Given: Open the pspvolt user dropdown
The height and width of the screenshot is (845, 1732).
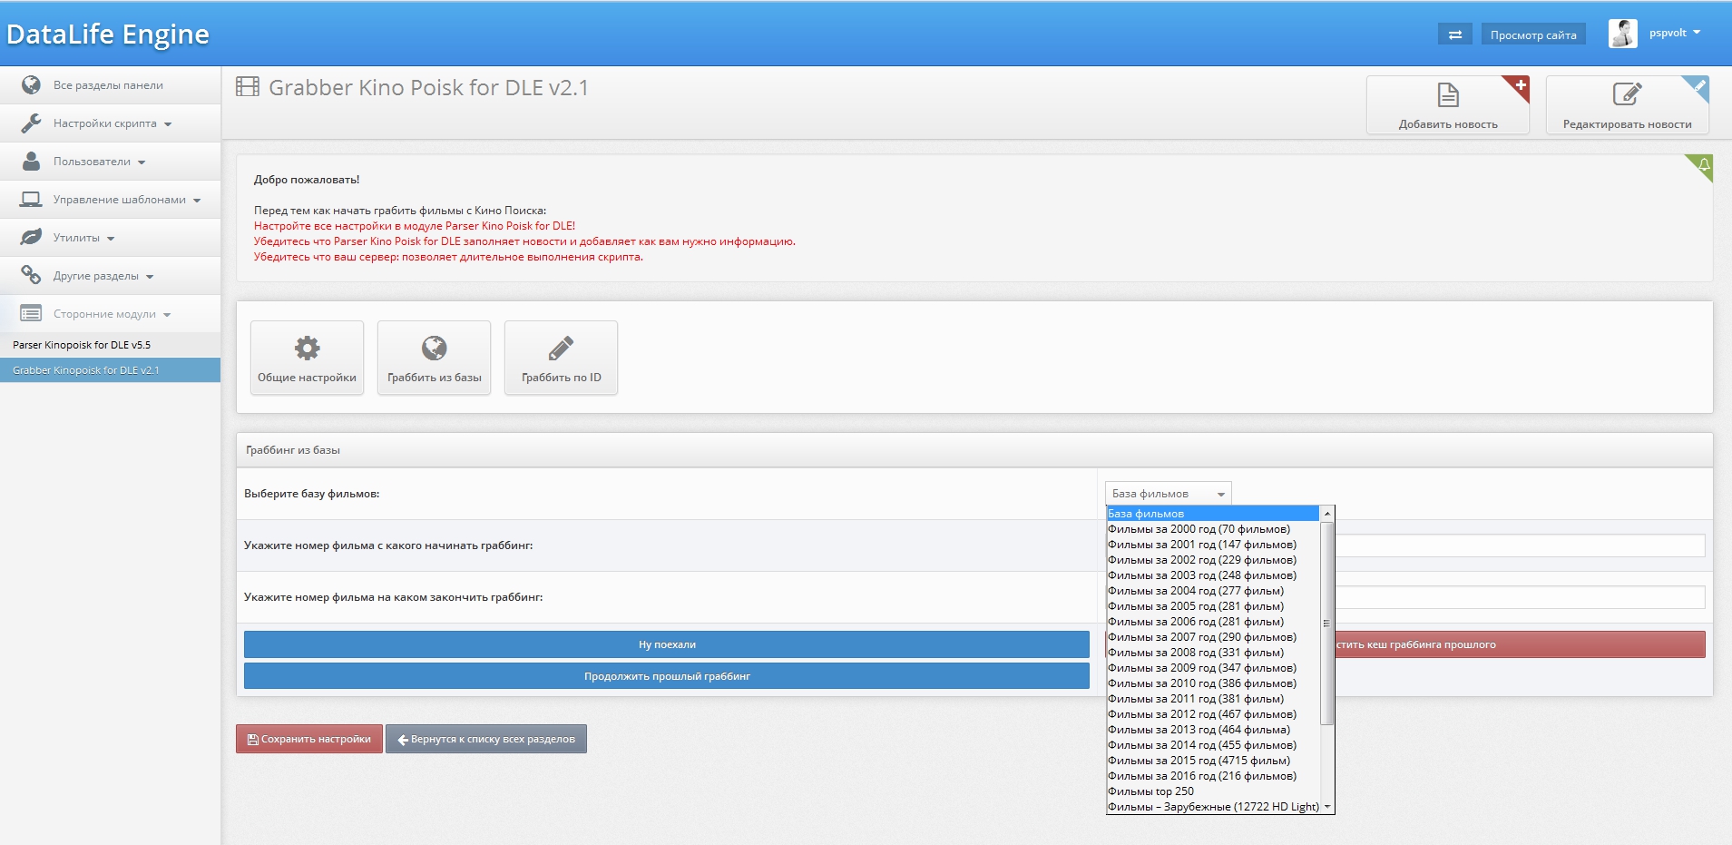Looking at the screenshot, I should click(1675, 33).
